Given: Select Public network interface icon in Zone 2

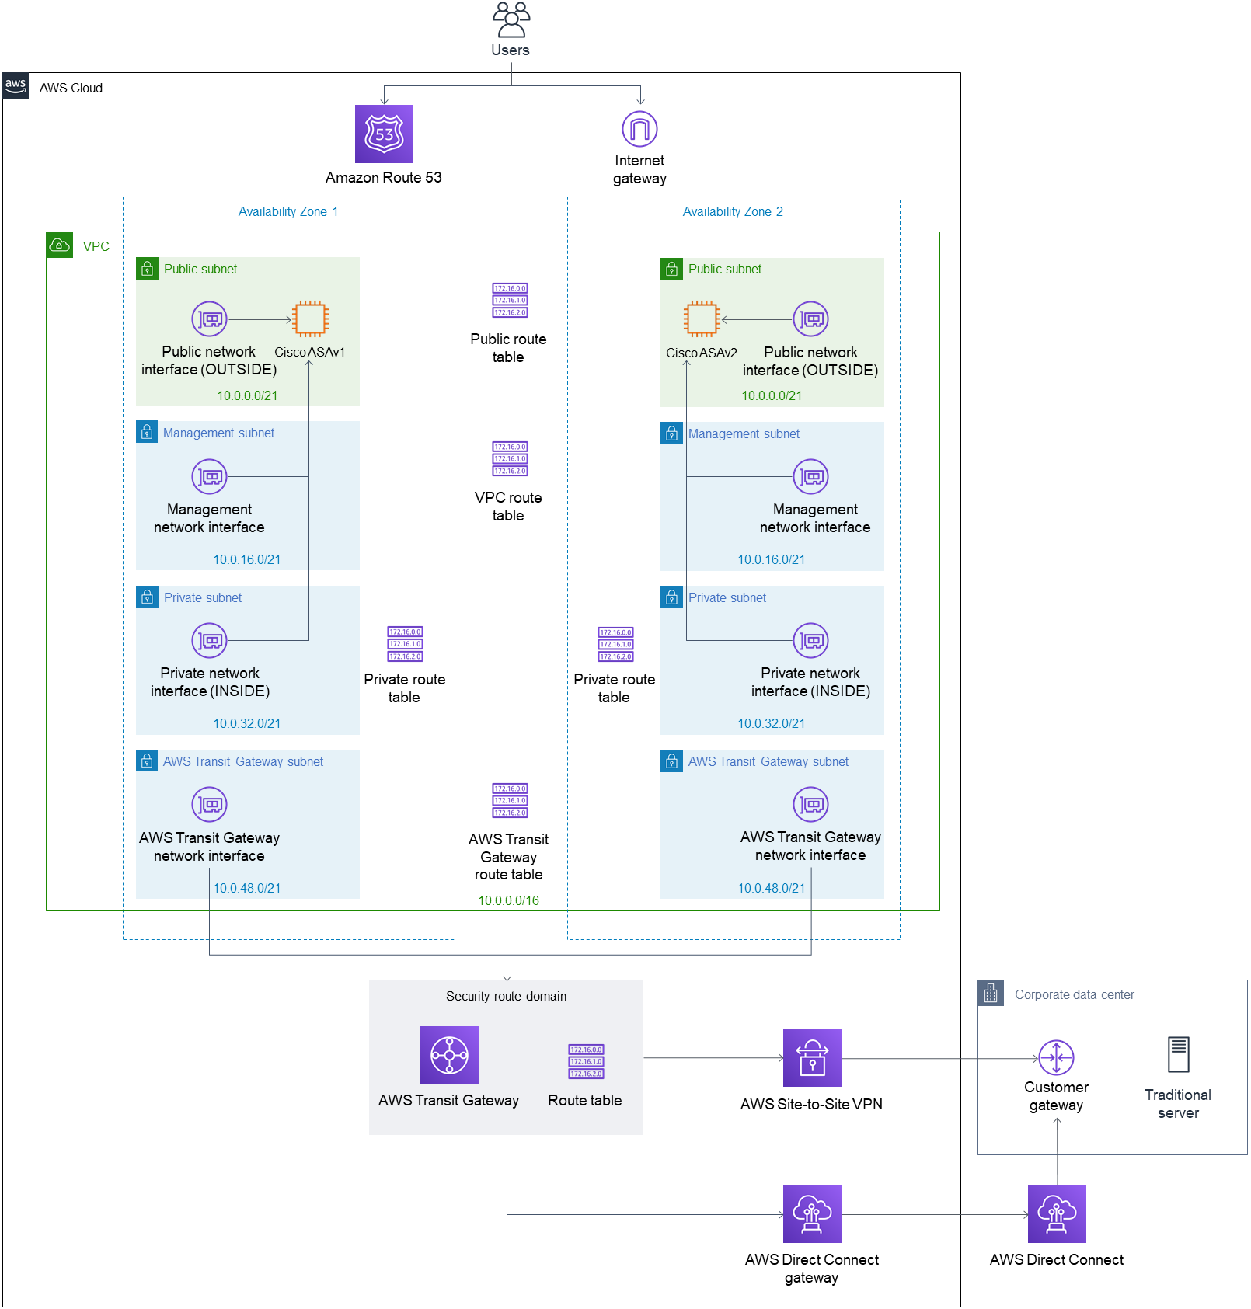Looking at the screenshot, I should click(810, 319).
